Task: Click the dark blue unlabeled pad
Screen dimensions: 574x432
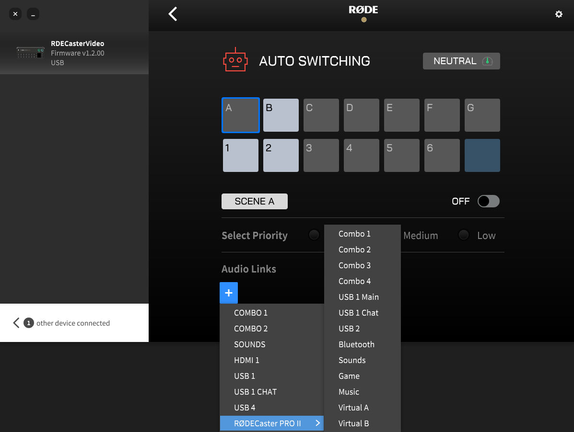Action: click(482, 155)
